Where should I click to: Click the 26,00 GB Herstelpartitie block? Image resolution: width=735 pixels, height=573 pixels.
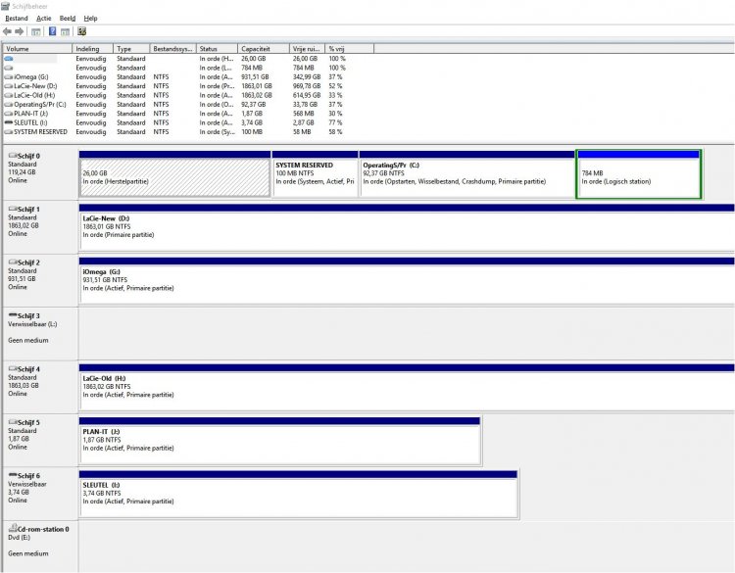coord(174,177)
